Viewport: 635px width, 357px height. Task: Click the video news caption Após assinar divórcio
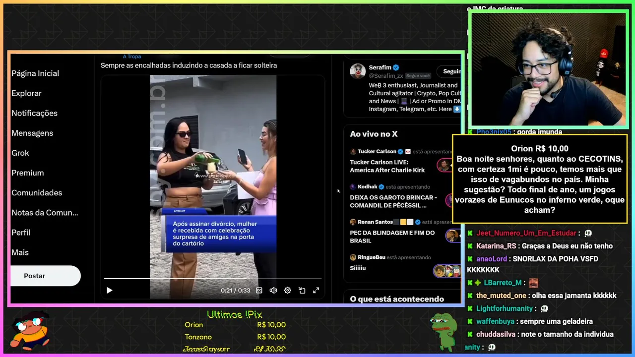pyautogui.click(x=215, y=234)
